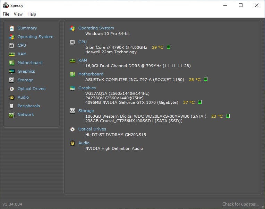Click version number v1.34.084 in status bar
This screenshot has height=209, width=265.
click(x=12, y=204)
